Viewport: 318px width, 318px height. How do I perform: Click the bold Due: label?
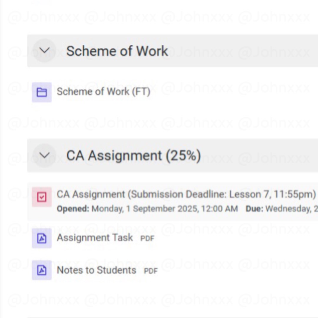254,209
